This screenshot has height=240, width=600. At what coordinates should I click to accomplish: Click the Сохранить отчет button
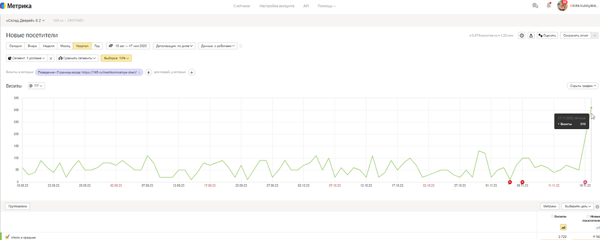pos(575,35)
